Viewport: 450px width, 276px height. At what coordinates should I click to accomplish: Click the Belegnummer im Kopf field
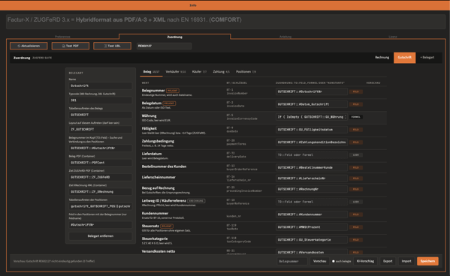point(100,148)
